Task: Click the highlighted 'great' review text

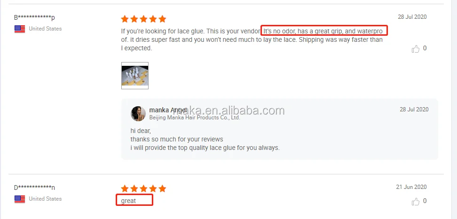Action: click(128, 201)
